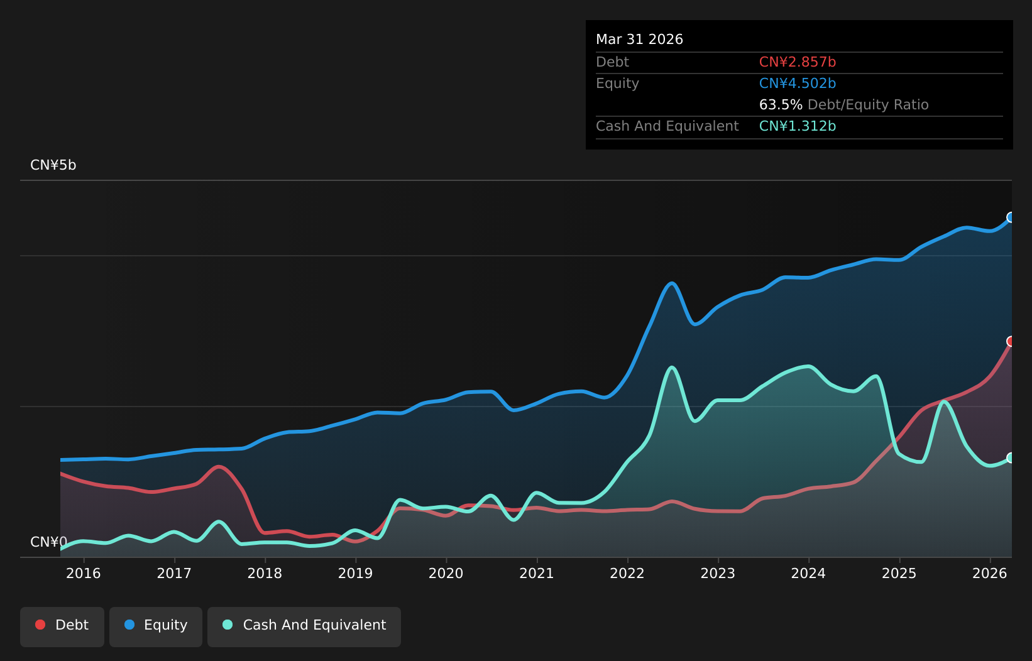Click the CN¥0 y-axis label
This screenshot has width=1032, height=661.
point(49,542)
